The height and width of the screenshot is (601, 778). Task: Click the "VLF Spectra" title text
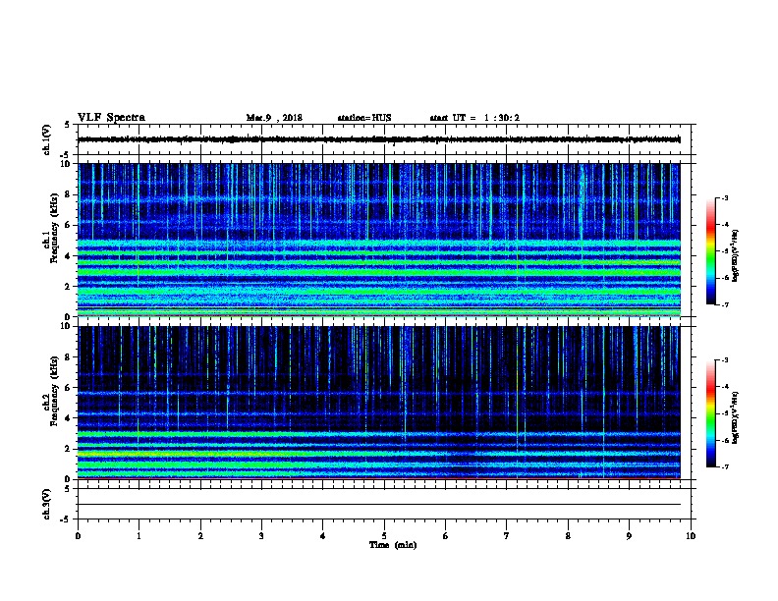tap(111, 118)
